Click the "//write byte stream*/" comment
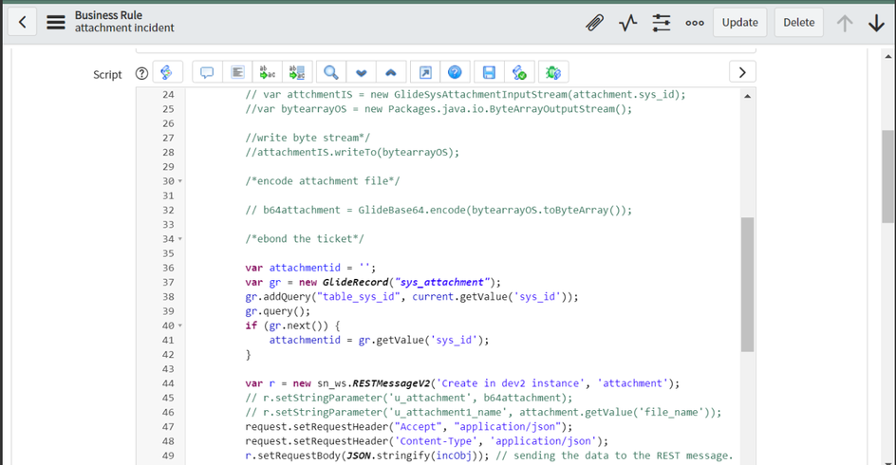The width and height of the screenshot is (896, 465). 308,138
